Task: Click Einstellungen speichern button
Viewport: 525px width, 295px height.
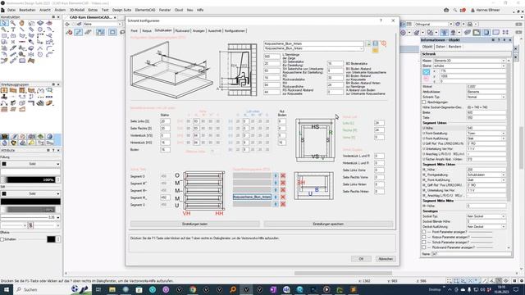Action: (x=328, y=224)
